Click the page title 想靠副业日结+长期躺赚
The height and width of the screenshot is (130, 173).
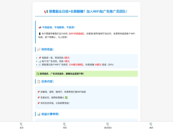click(x=88, y=12)
